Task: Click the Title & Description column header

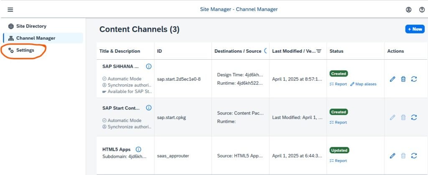Action: [120, 51]
